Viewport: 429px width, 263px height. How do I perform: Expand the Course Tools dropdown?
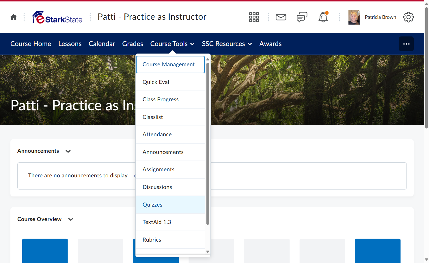(172, 44)
